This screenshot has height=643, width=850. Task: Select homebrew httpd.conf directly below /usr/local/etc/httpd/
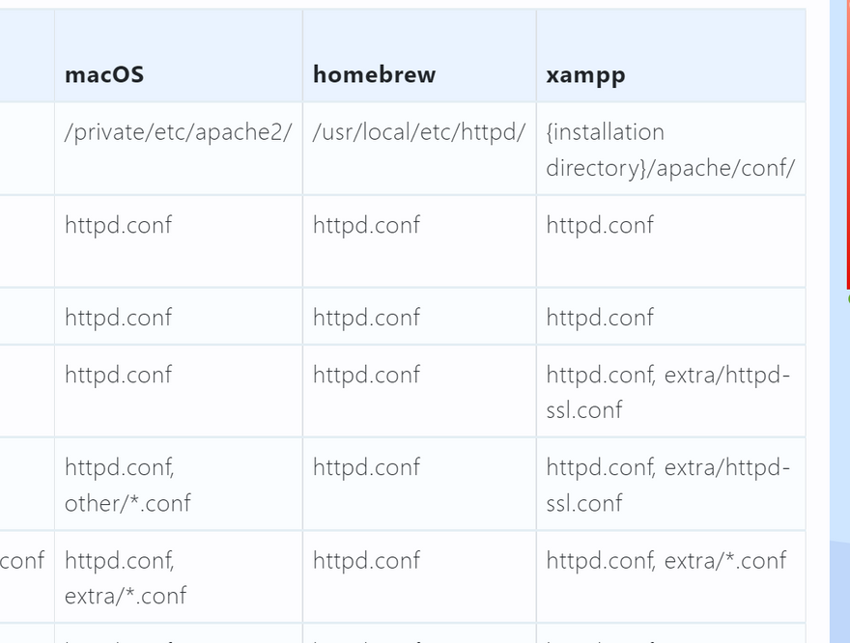click(x=366, y=225)
